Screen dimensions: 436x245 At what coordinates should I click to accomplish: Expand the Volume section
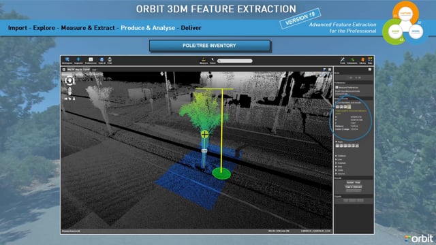click(336, 174)
